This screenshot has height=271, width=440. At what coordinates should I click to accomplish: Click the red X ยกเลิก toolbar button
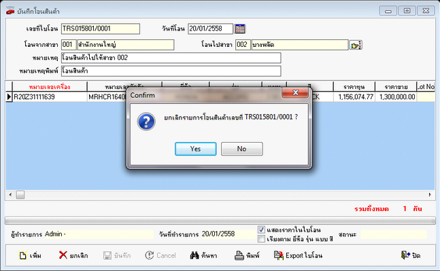click(x=73, y=255)
